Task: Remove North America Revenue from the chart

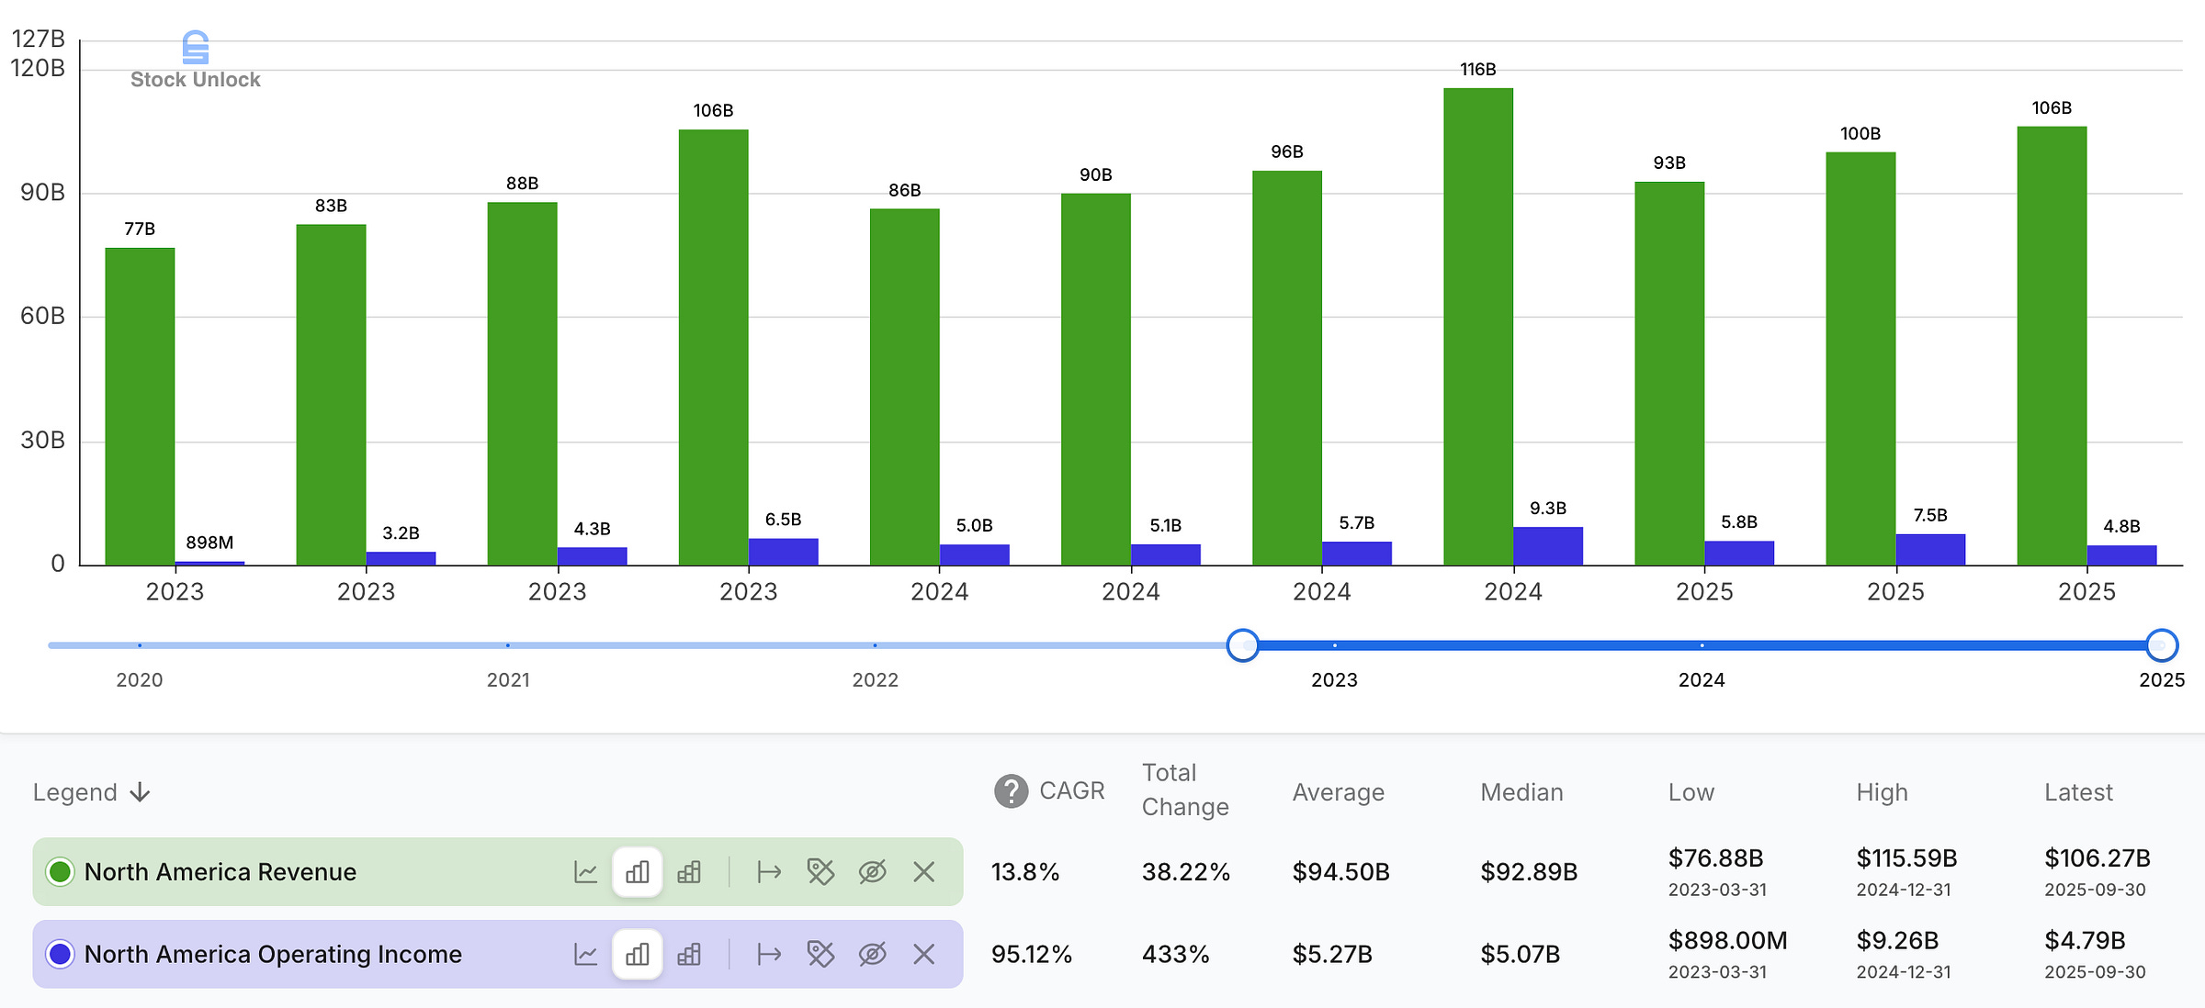Action: coord(924,872)
